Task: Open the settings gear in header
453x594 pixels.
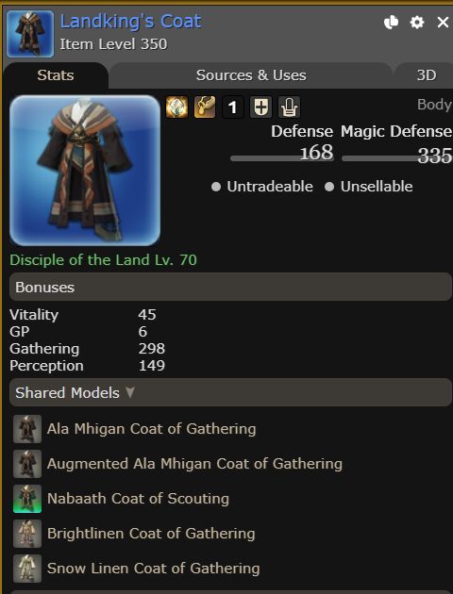Action: [x=417, y=23]
